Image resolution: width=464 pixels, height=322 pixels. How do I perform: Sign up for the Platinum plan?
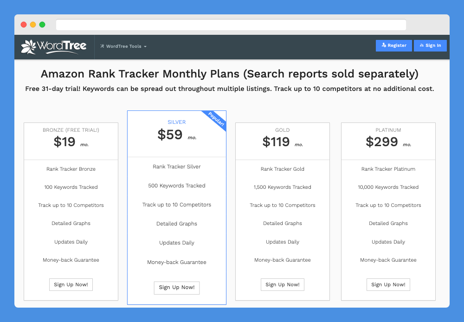point(388,284)
